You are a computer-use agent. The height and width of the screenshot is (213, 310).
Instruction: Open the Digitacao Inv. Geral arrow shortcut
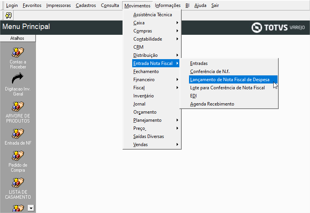click(x=18, y=78)
